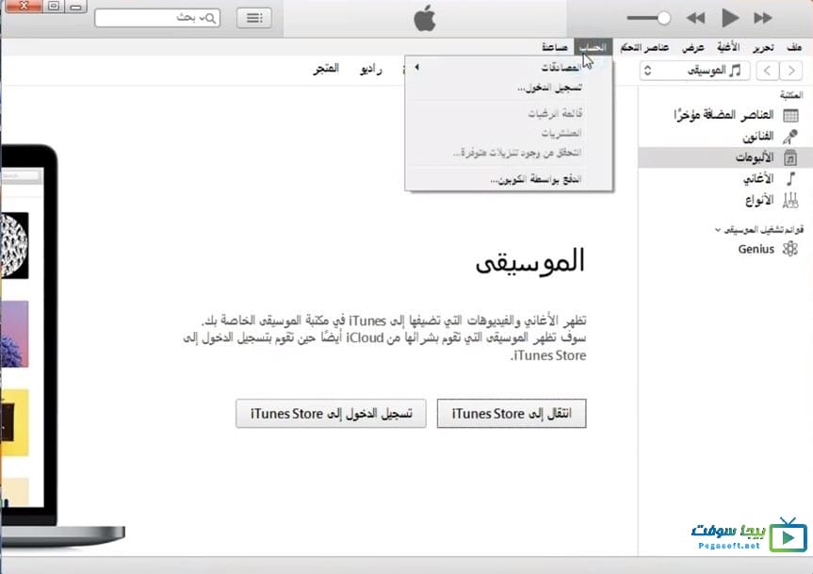Open the تحرير menu
Image resolution: width=813 pixels, height=574 pixels.
pyautogui.click(x=763, y=47)
